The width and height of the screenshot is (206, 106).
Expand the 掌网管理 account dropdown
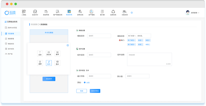(x=195, y=13)
